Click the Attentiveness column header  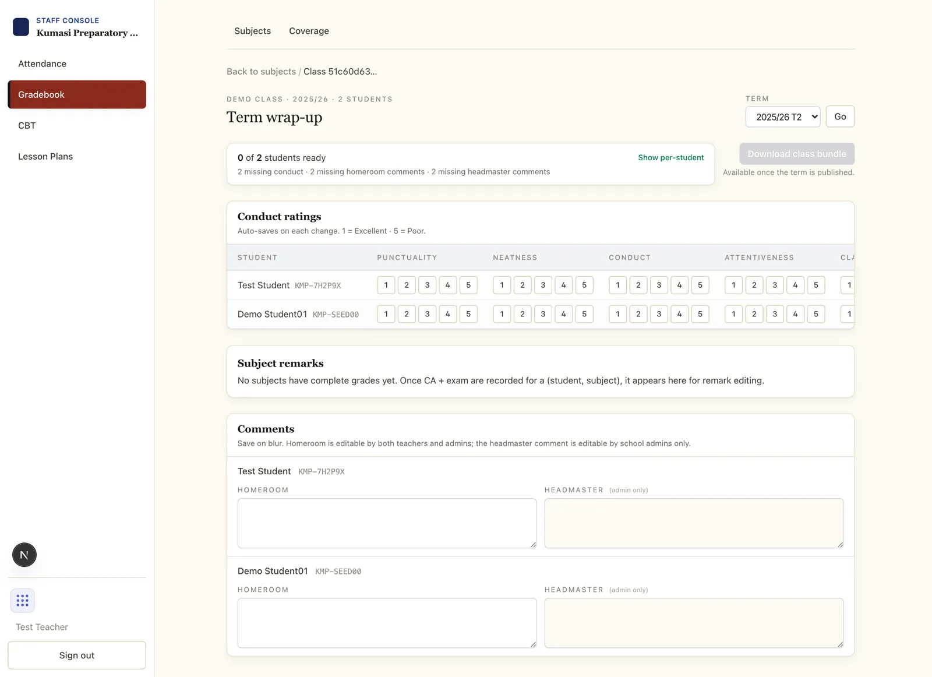click(759, 258)
